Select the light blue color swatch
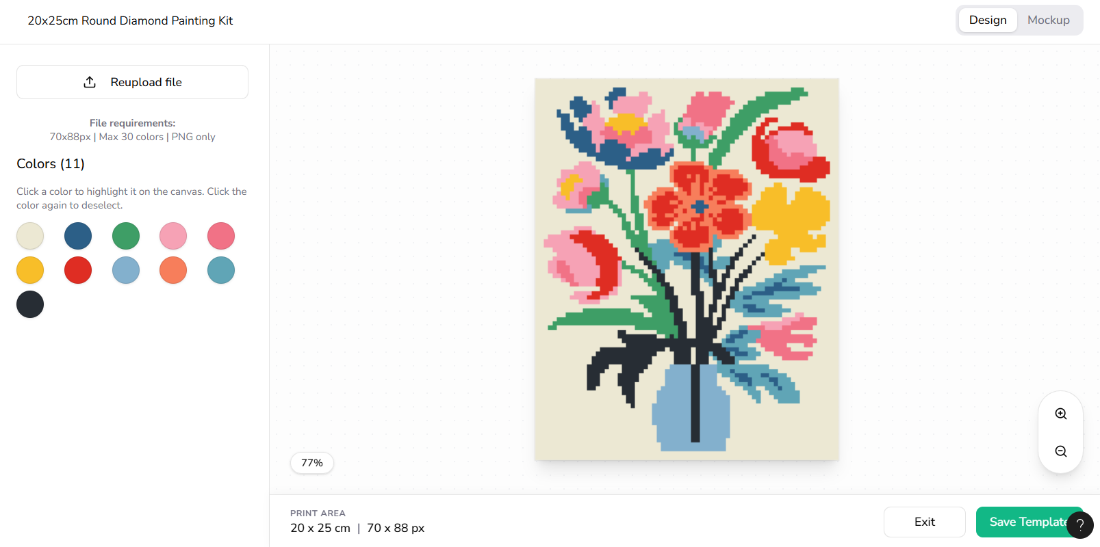Viewport: 1100px width, 547px height. (126, 270)
